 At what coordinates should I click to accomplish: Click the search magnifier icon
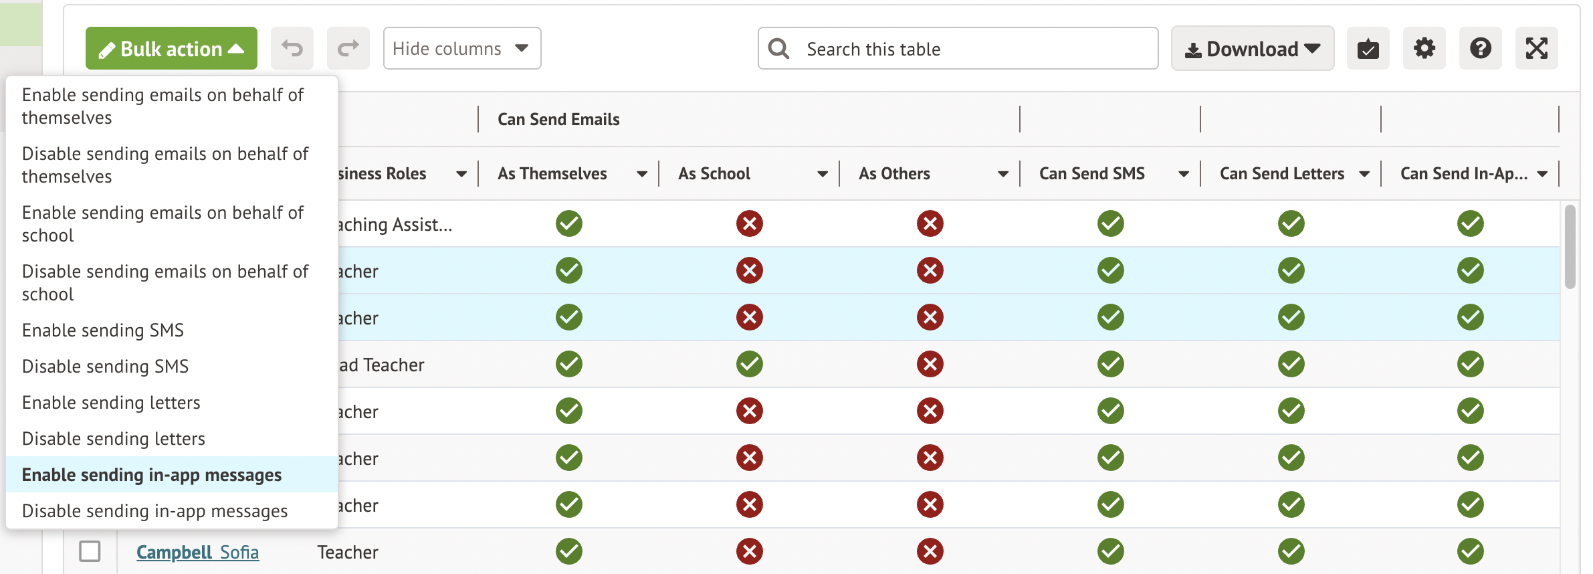click(778, 48)
